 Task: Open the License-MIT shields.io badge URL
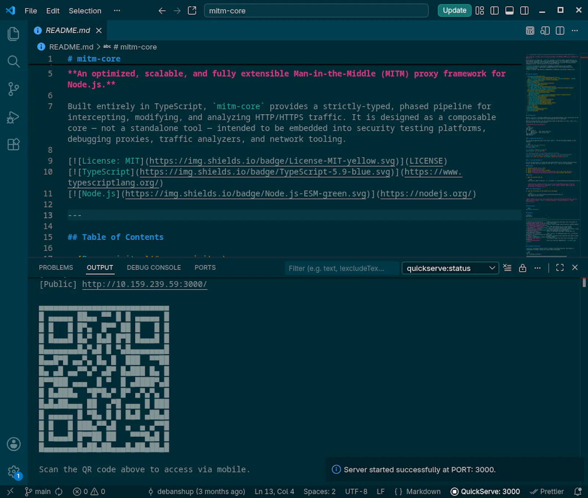tap(272, 161)
